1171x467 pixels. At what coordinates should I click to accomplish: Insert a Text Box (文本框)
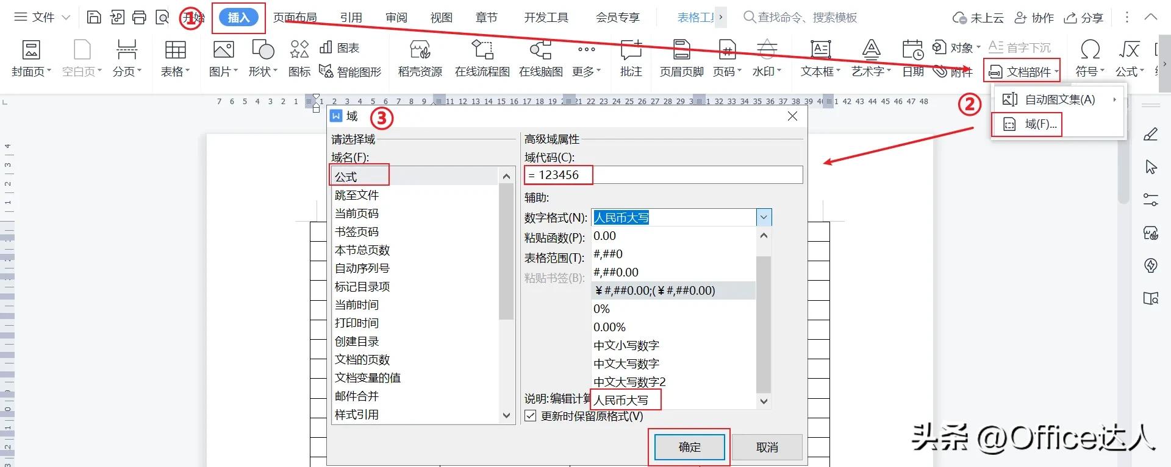click(820, 58)
